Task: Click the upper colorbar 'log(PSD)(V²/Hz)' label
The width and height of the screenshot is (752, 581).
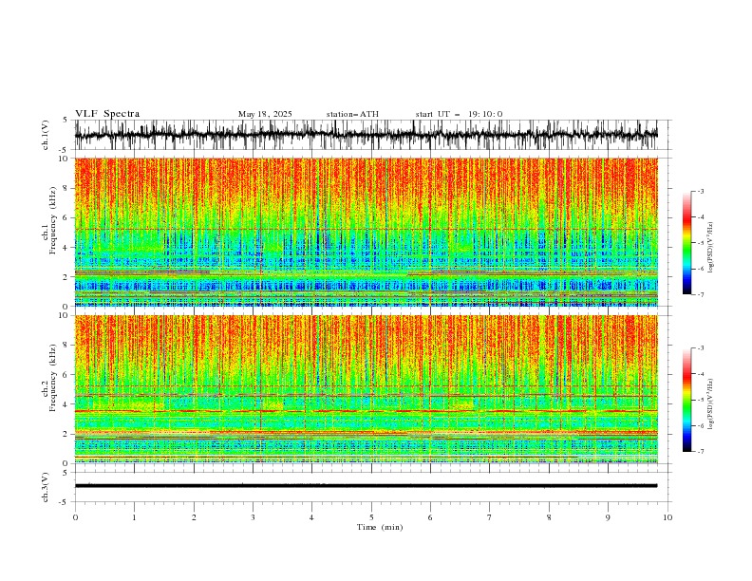Action: (x=710, y=248)
